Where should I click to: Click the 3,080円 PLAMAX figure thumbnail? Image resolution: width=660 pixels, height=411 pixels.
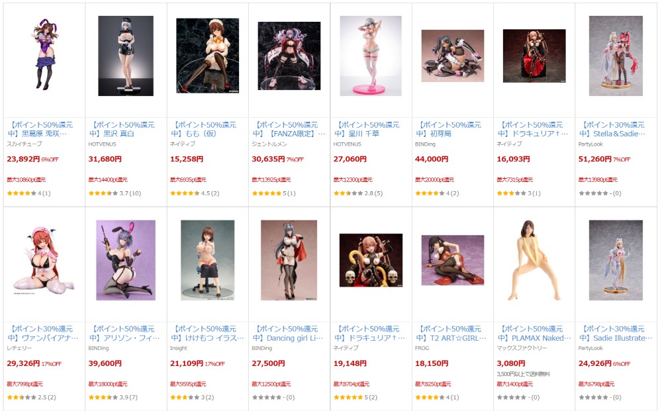[534, 260]
